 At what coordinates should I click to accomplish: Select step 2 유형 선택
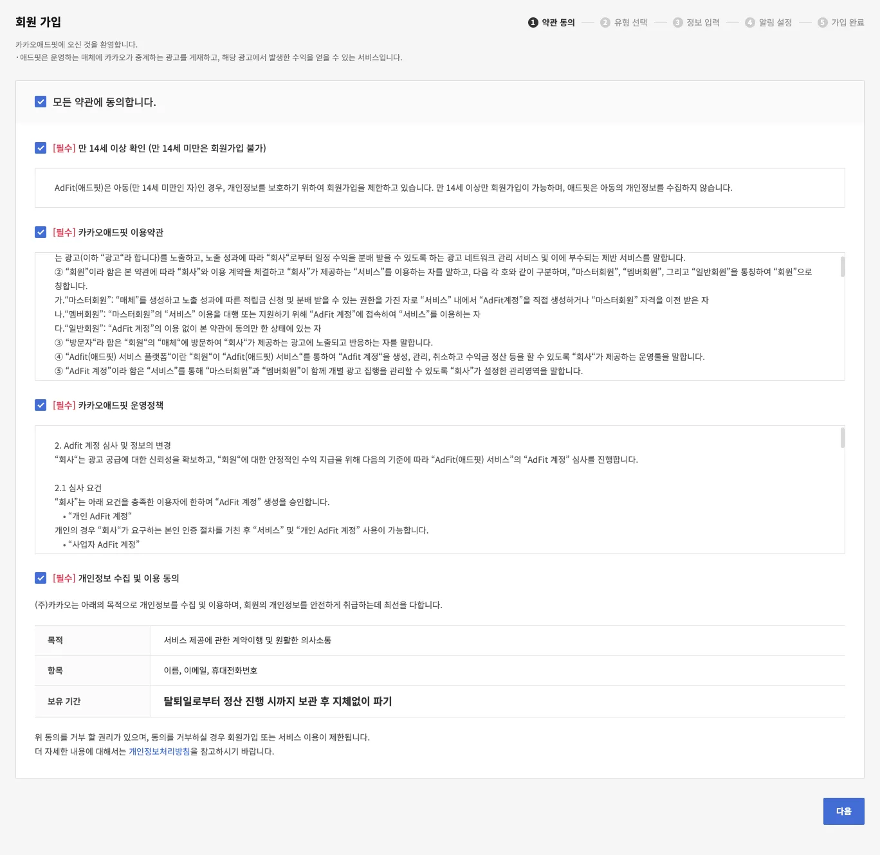coord(624,22)
